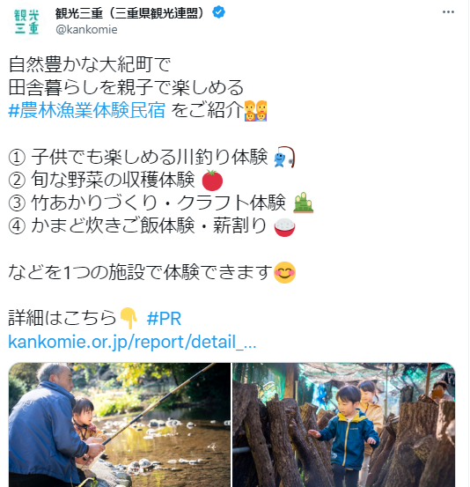Click the rice bowl emoji
The width and height of the screenshot is (470, 487).
(x=284, y=226)
